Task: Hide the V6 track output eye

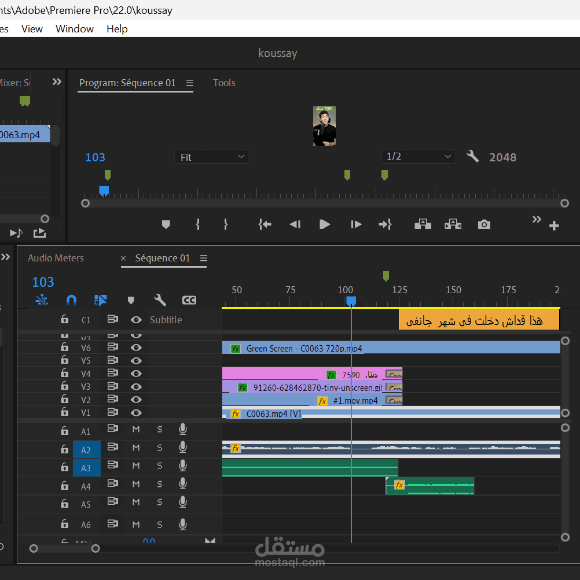Action: tap(136, 348)
